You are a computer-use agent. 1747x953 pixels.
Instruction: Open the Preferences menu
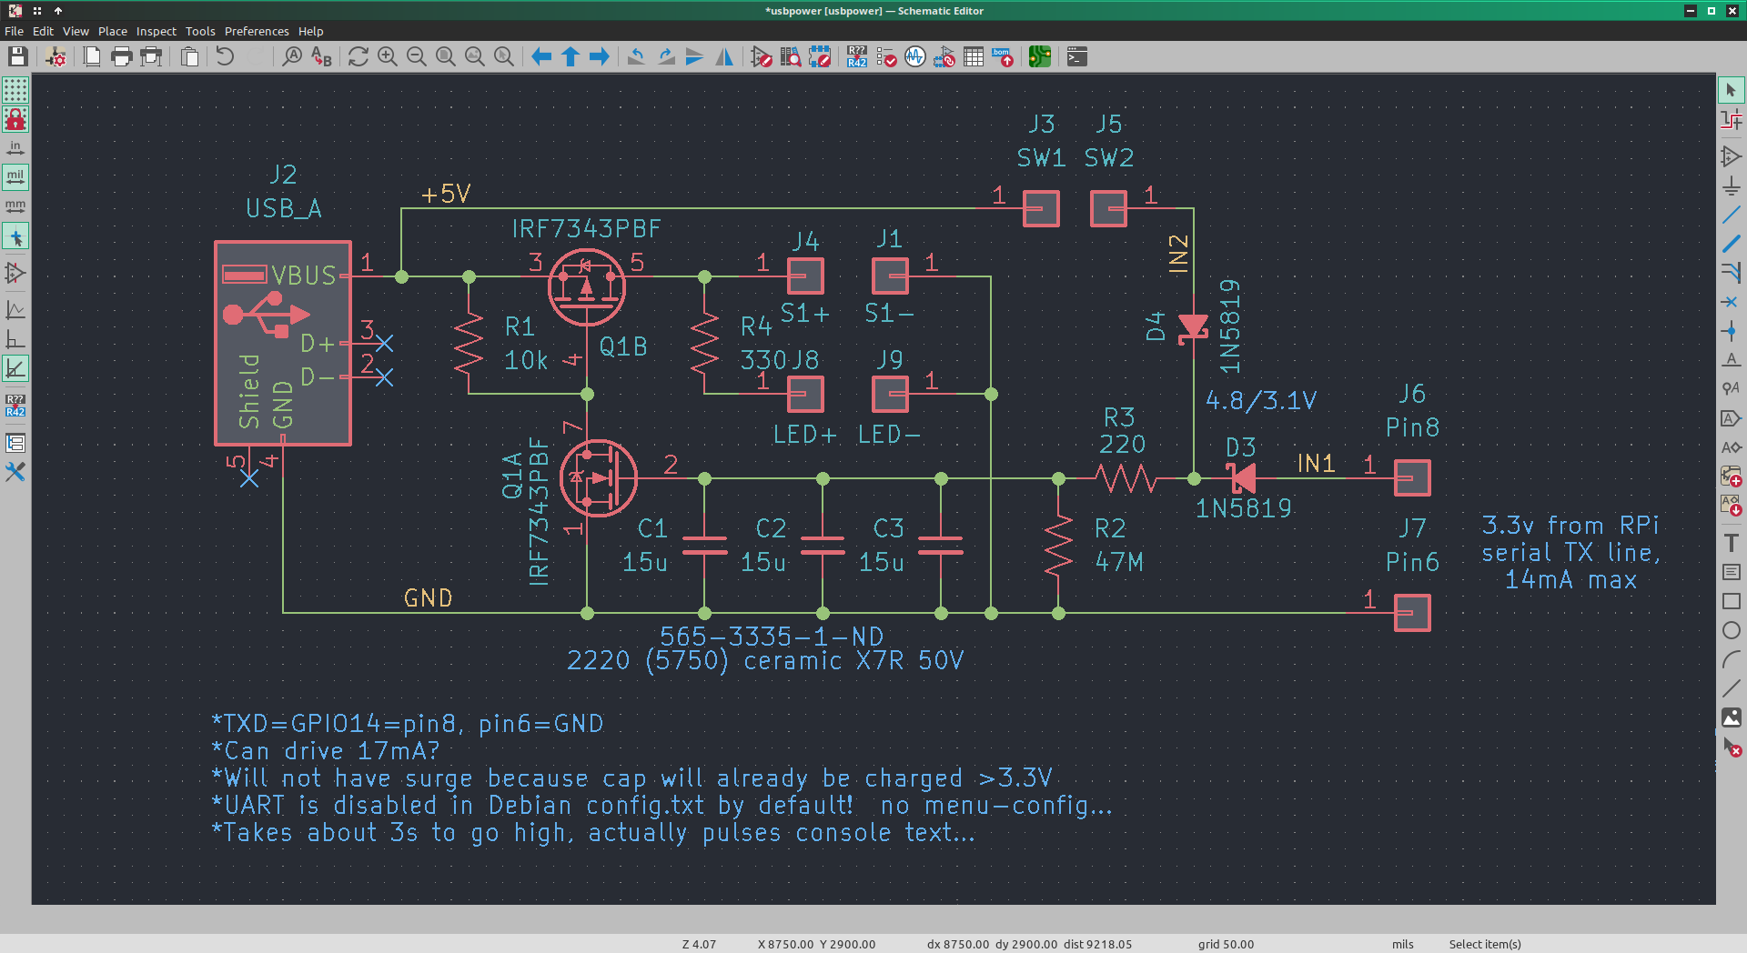click(257, 31)
